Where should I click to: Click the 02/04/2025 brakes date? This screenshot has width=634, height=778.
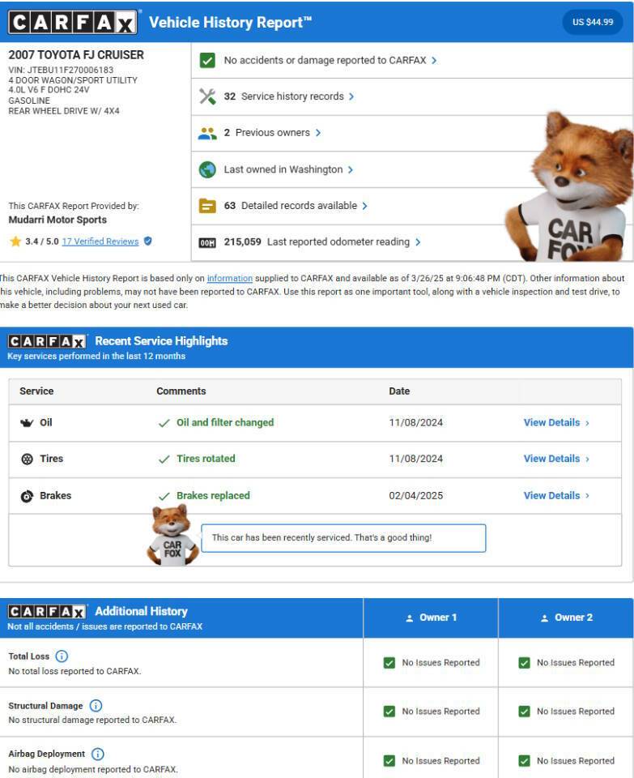[416, 496]
